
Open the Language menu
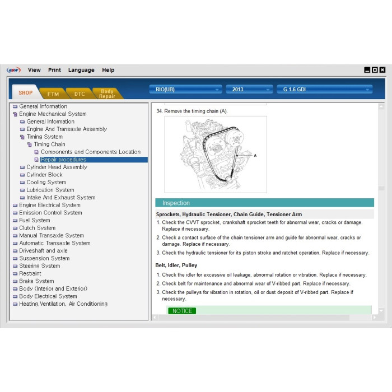81,70
